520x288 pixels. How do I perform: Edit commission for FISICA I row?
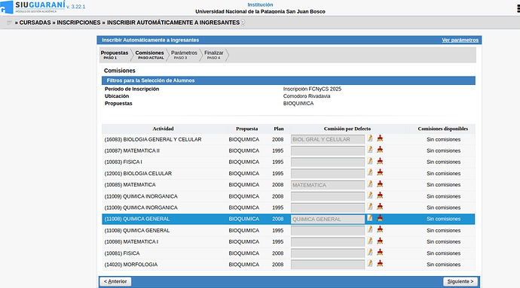coord(370,161)
